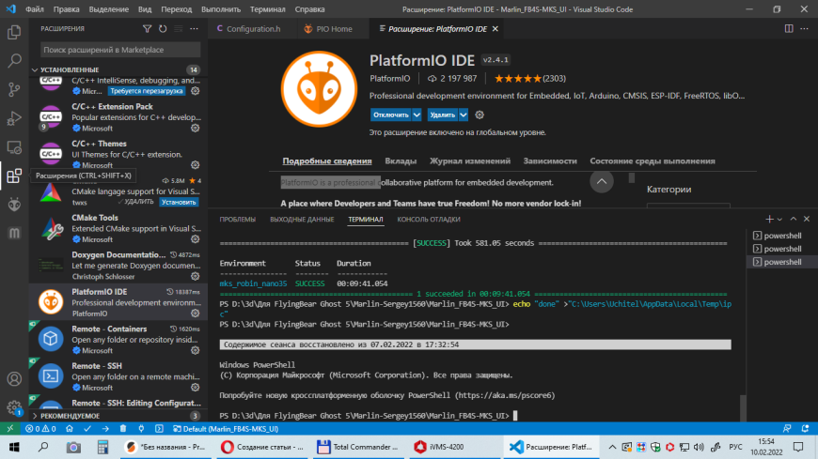
Task: Select the highlighted powershell terminal entry
Action: (782, 262)
